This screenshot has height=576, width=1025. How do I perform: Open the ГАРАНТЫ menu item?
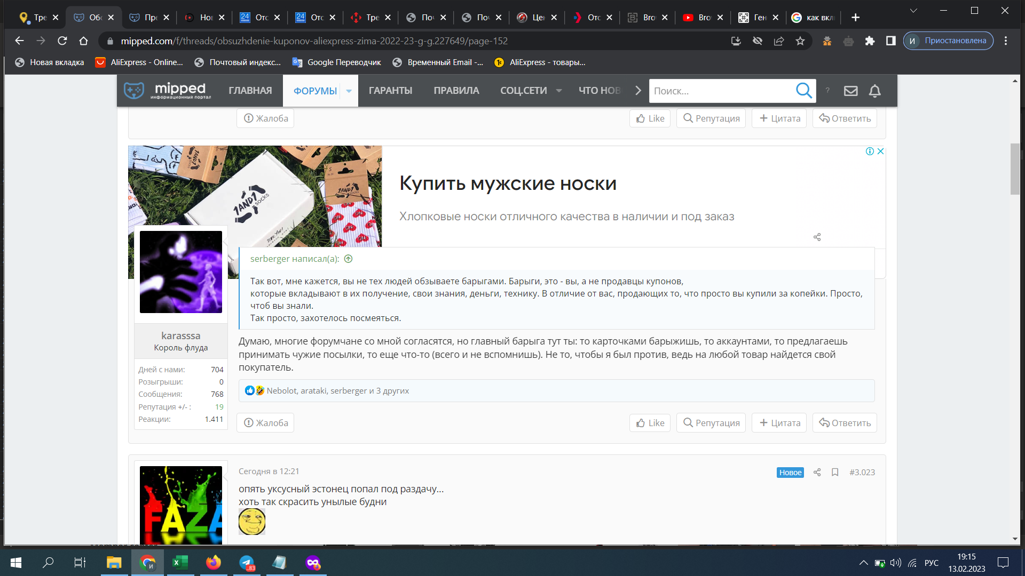click(x=390, y=91)
